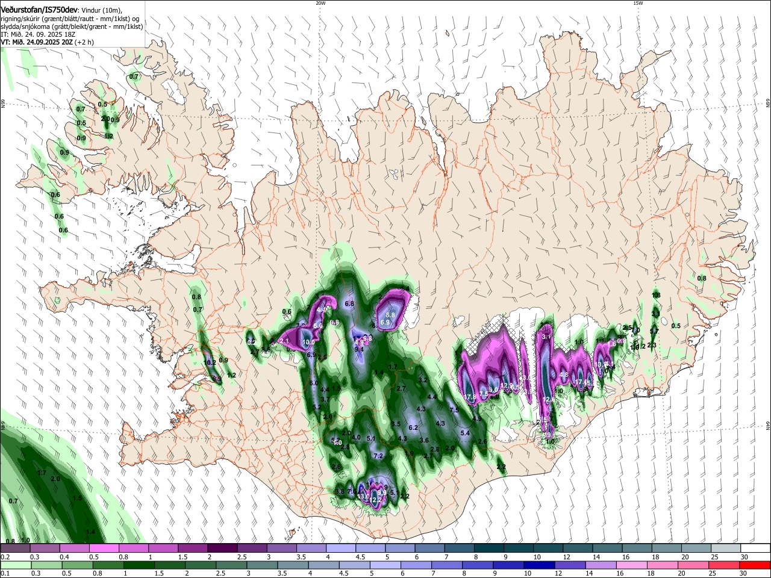
Task: Pick the coral red 25 swatch, lower legend row
Action: [725, 565]
